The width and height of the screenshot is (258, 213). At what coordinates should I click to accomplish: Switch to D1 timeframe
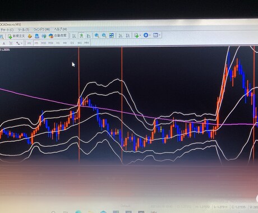pyautogui.click(x=72, y=43)
